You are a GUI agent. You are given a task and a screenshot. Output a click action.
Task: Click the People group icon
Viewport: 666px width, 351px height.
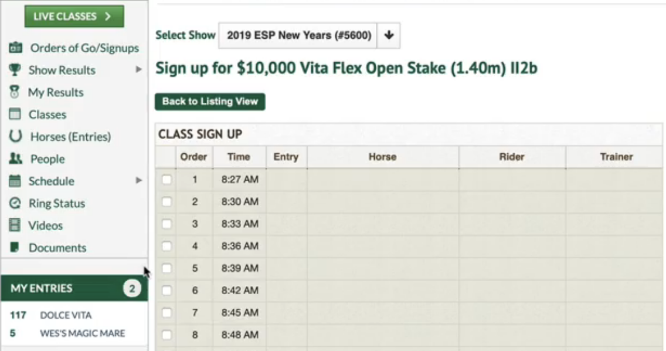(15, 158)
